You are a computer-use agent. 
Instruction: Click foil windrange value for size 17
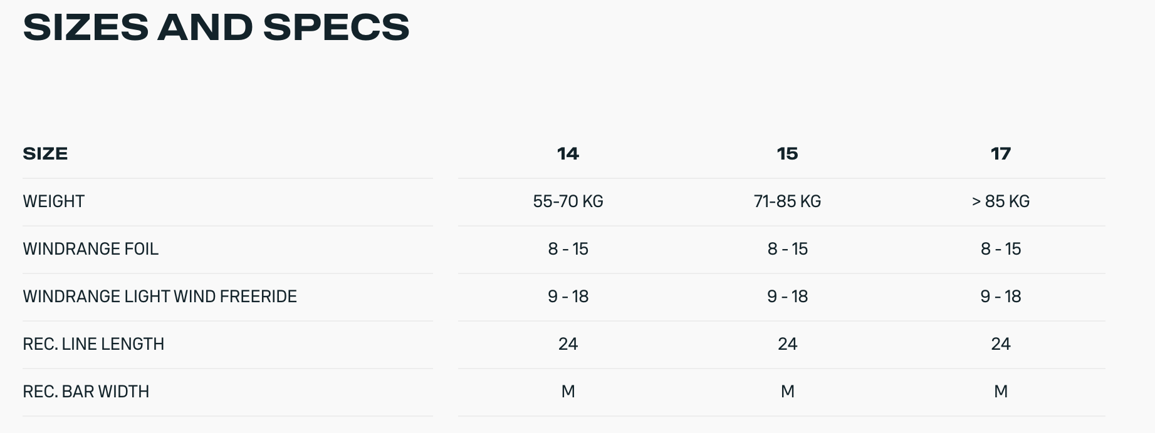point(1000,249)
